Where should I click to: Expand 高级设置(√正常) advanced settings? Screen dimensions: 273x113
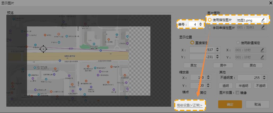(190, 105)
